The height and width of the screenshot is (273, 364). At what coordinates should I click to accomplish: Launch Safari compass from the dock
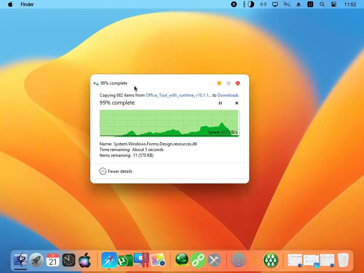(109, 260)
